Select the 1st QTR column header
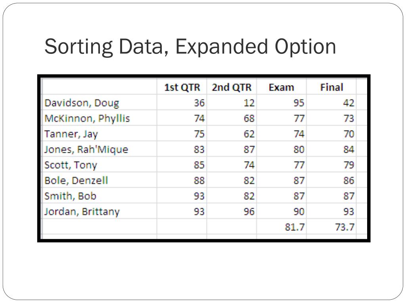The height and width of the screenshot is (304, 406). click(x=182, y=87)
